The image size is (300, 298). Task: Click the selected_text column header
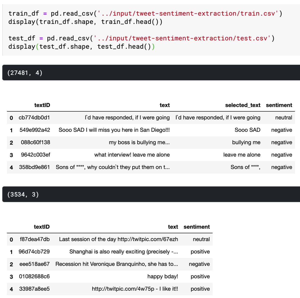click(x=243, y=105)
